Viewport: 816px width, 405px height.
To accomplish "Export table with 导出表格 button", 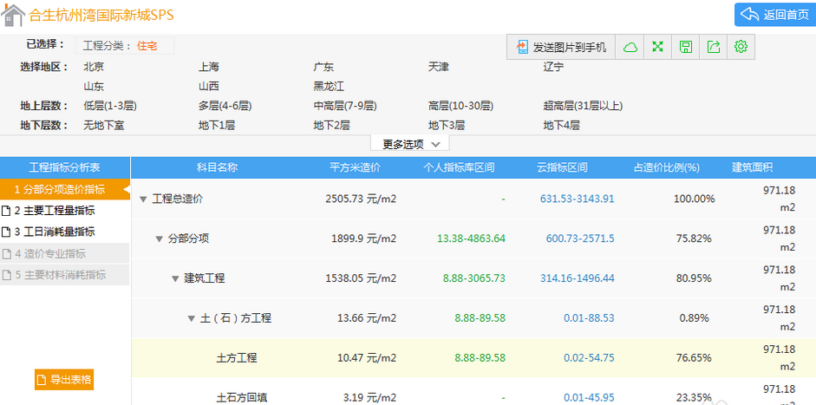I will pyautogui.click(x=63, y=380).
